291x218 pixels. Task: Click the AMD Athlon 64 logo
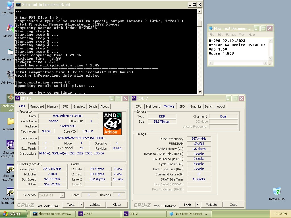coord(113,123)
